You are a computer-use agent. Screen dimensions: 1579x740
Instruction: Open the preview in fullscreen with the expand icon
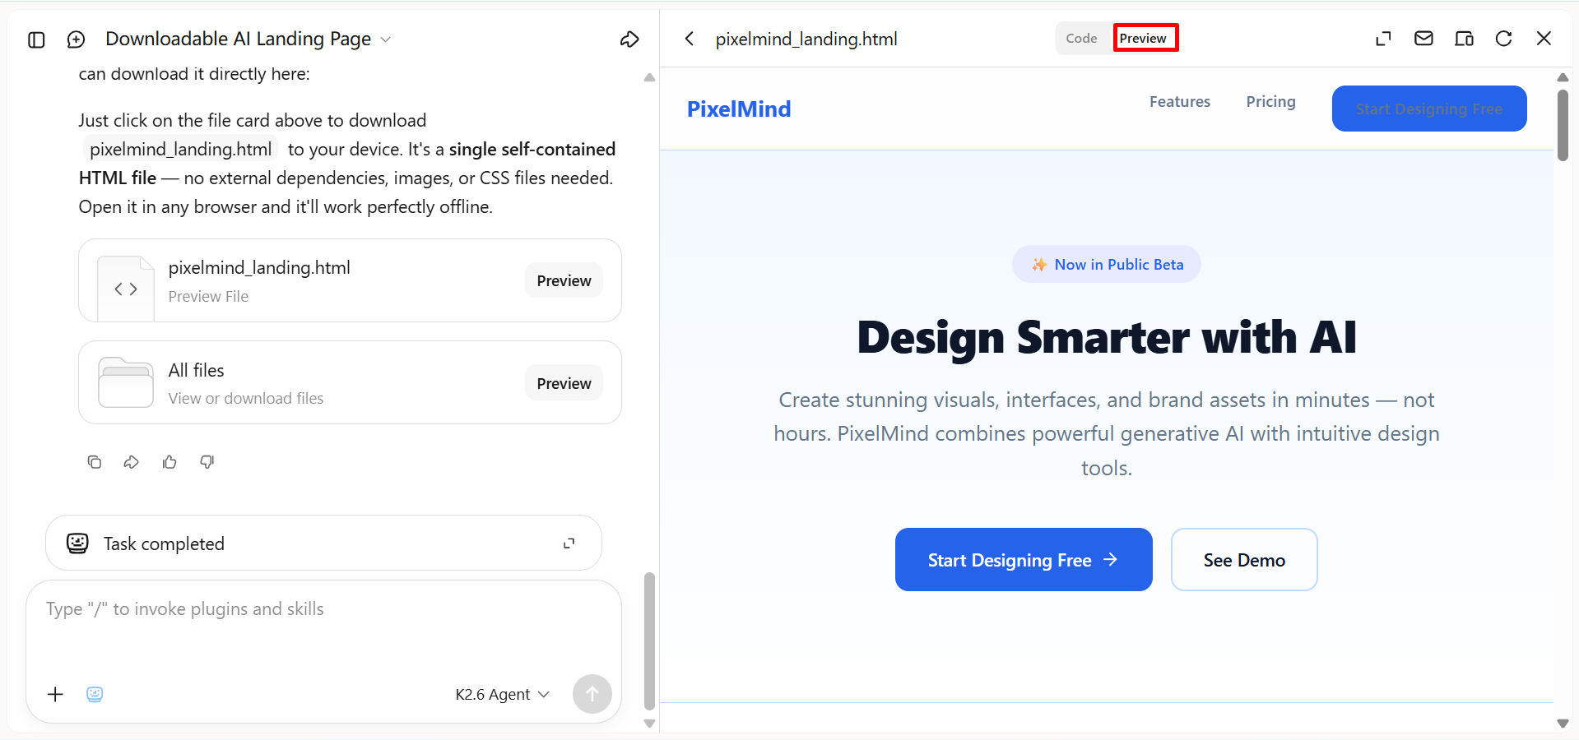(1383, 39)
